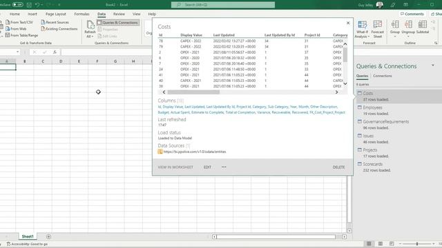The image size is (442, 248).
Task: Open Recent Sources
Action: (55, 22)
